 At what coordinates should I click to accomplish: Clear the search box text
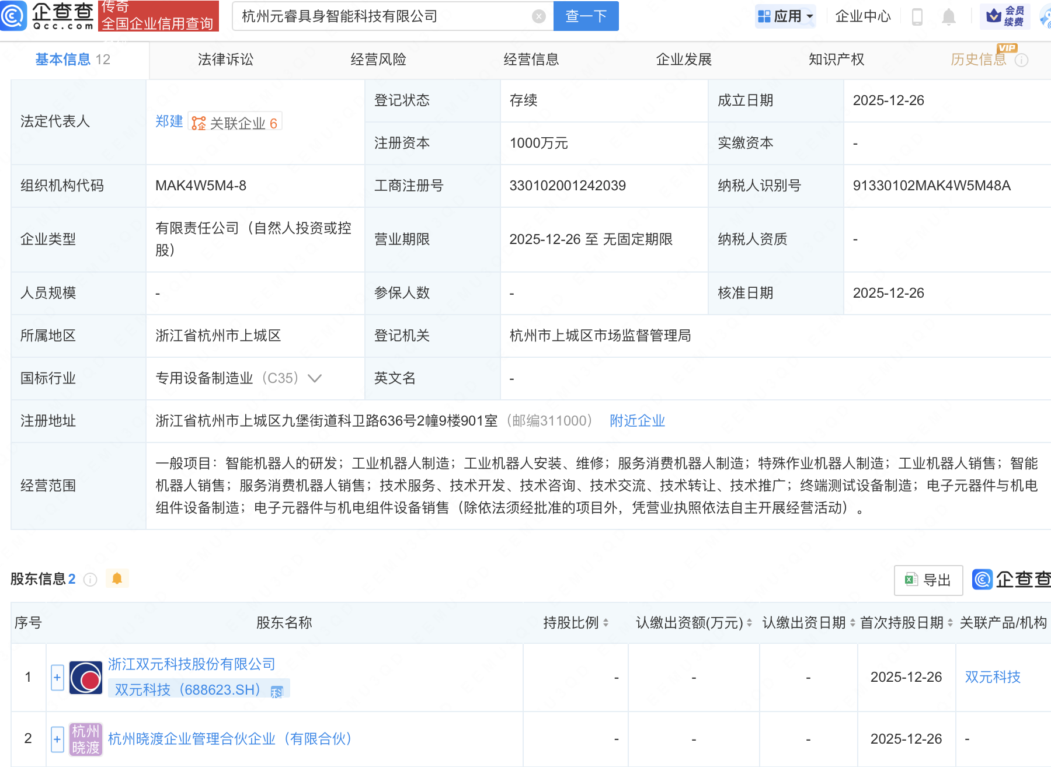pyautogui.click(x=538, y=16)
